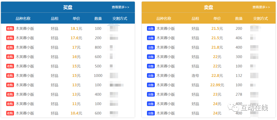Click 单价 column header in 买盘 table
277x120 pixels.
click(x=76, y=18)
